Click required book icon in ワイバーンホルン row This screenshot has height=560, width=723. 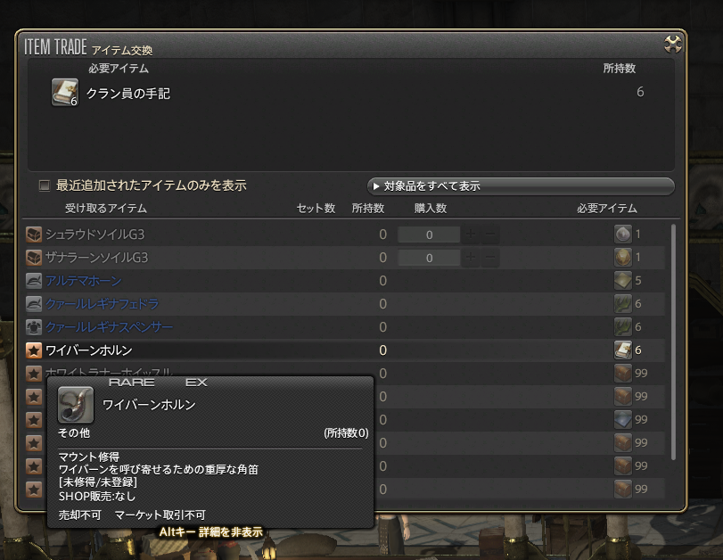(623, 350)
